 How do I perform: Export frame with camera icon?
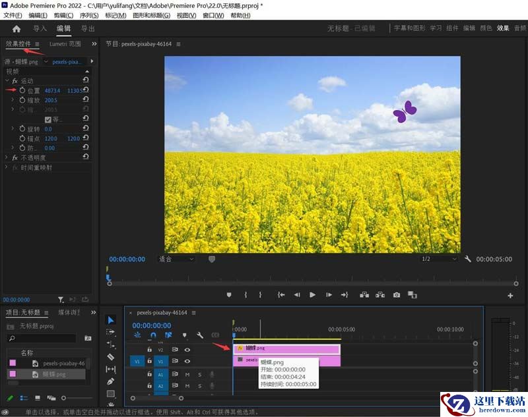coord(397,294)
